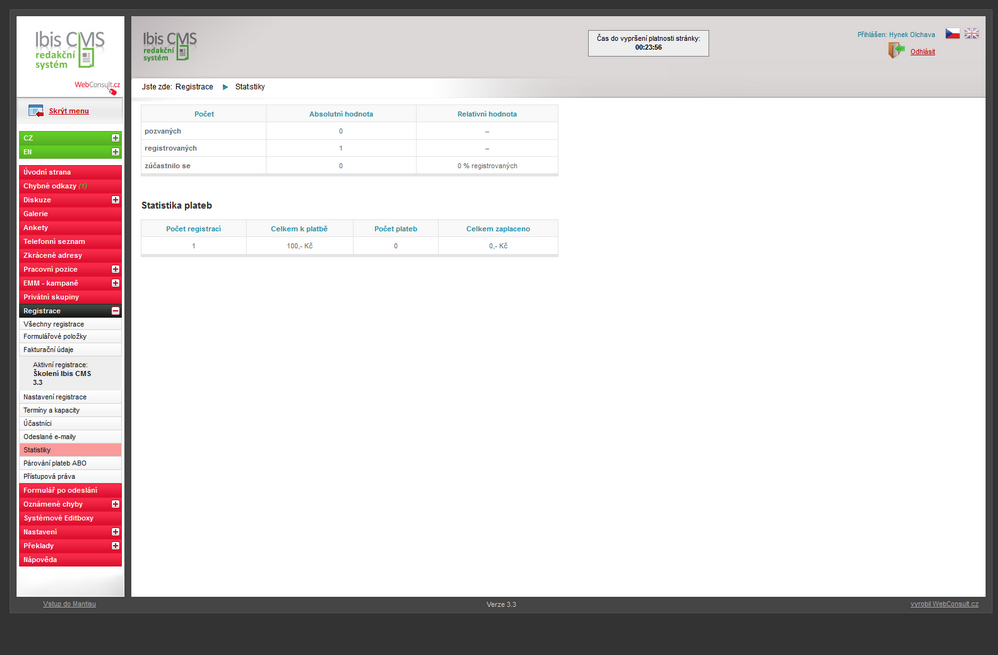Click the logout door icon

click(896, 50)
